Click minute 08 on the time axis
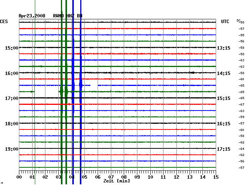This screenshot has height=187, width=246. [x=124, y=177]
